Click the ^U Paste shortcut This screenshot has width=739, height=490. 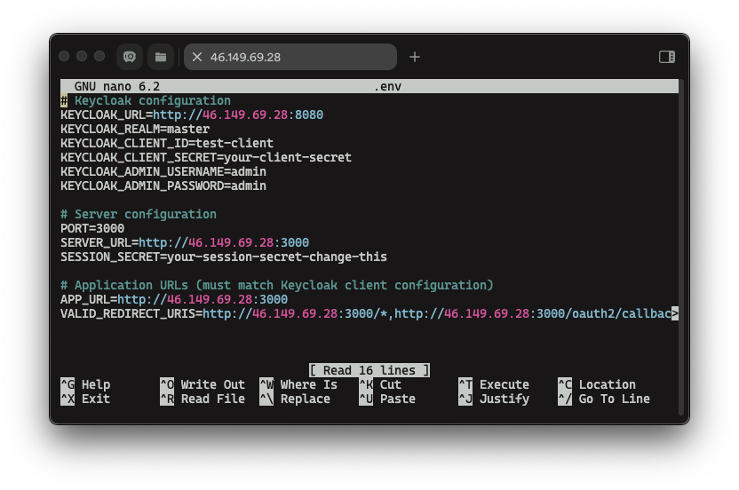pyautogui.click(x=387, y=399)
